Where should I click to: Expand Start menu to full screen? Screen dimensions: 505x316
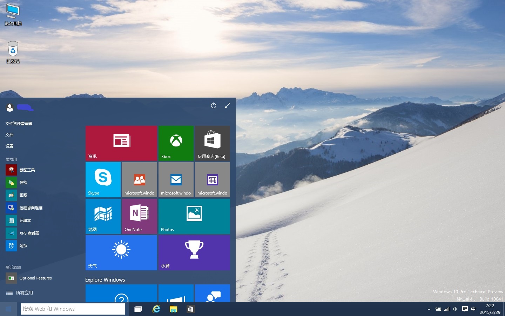point(228,105)
